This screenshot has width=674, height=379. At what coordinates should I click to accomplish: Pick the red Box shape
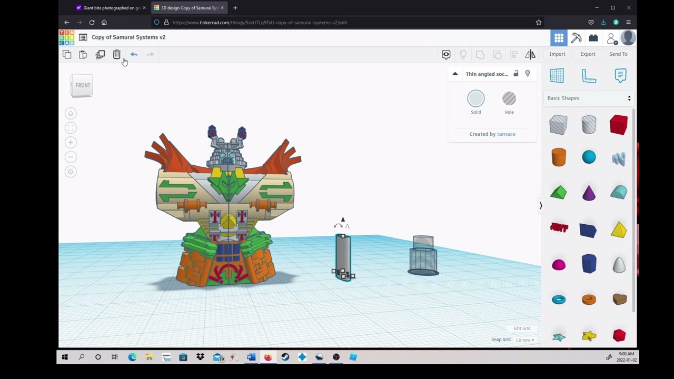coord(619,125)
